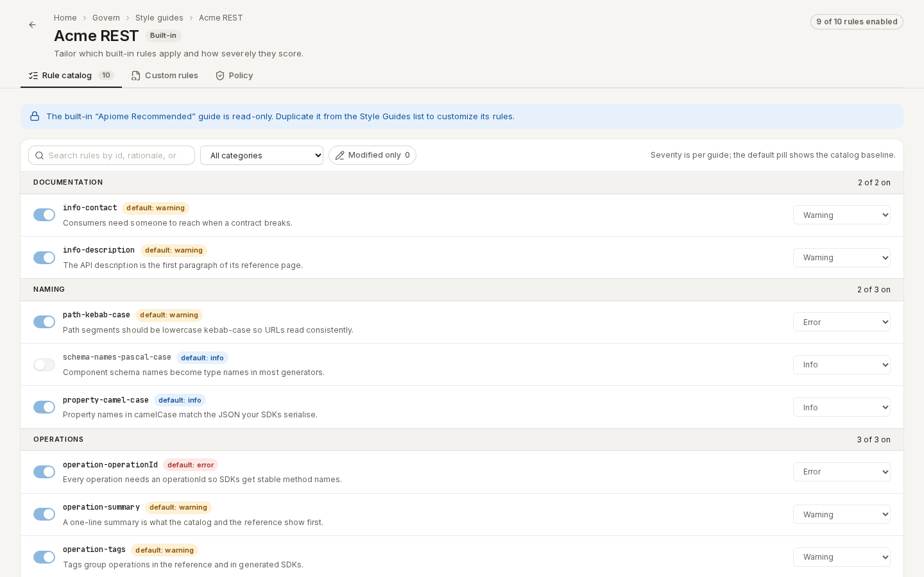Change severity of operation-summary rule

pos(842,514)
